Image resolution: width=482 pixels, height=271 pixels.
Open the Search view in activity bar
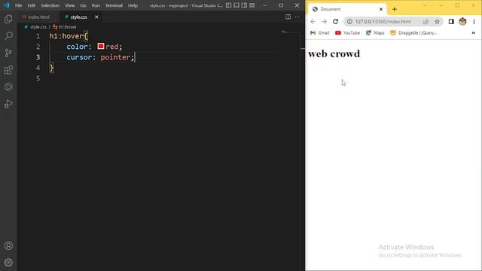click(x=8, y=36)
